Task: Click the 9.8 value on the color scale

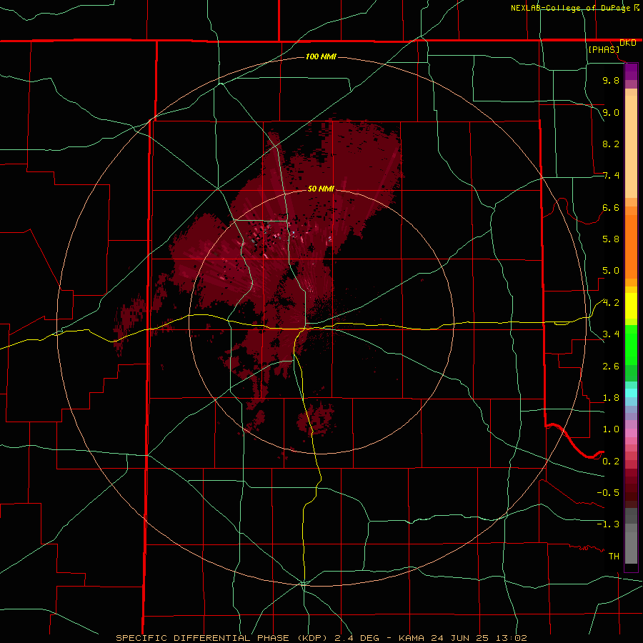Action: click(x=611, y=80)
